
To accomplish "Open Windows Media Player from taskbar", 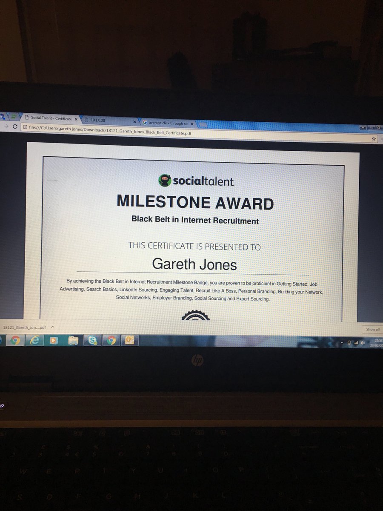I will pyautogui.click(x=53, y=340).
